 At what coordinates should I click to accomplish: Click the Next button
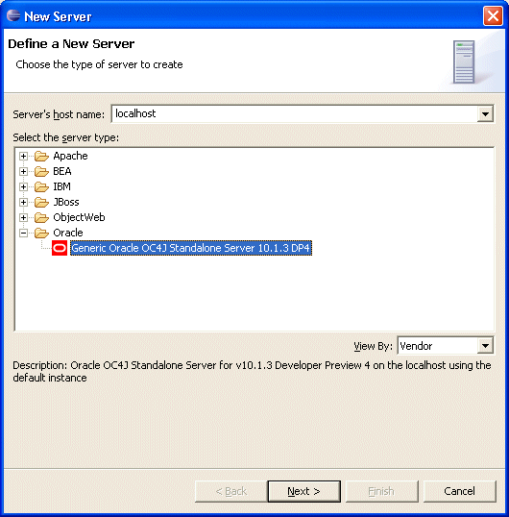(304, 491)
